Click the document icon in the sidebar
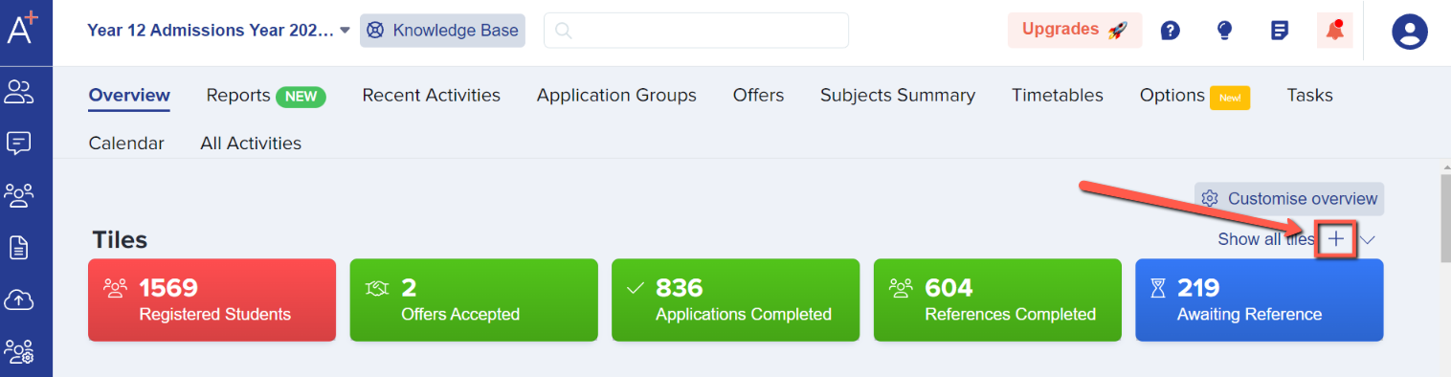The width and height of the screenshot is (1451, 377). 19,248
